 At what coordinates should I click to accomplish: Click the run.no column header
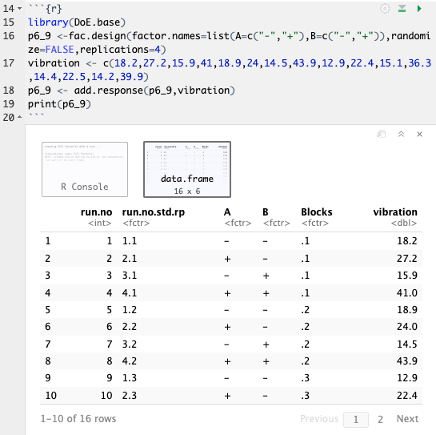(x=96, y=212)
